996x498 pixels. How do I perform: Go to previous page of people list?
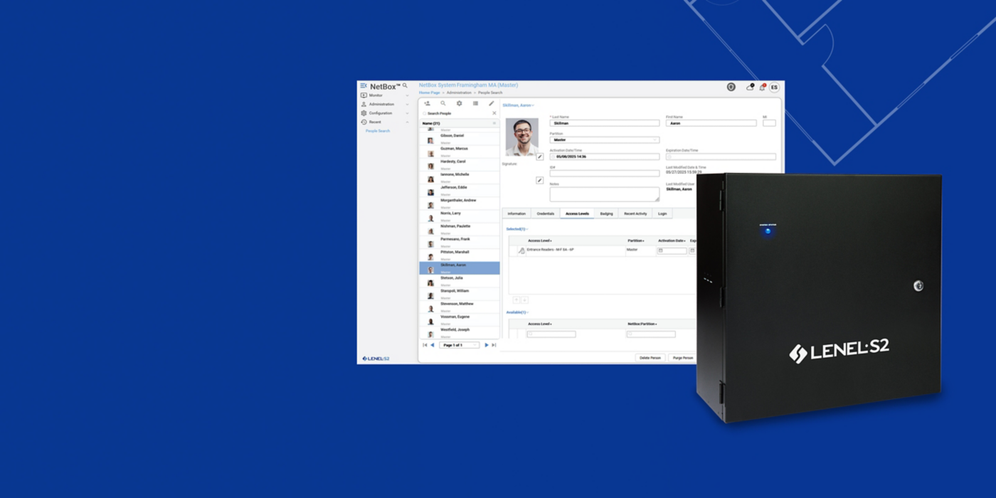pos(433,345)
